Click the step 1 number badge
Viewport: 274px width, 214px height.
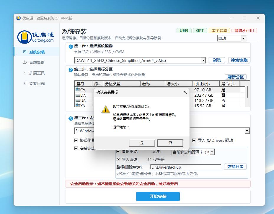71,47
